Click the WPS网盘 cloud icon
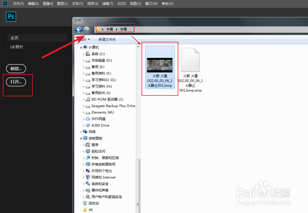 [88, 119]
